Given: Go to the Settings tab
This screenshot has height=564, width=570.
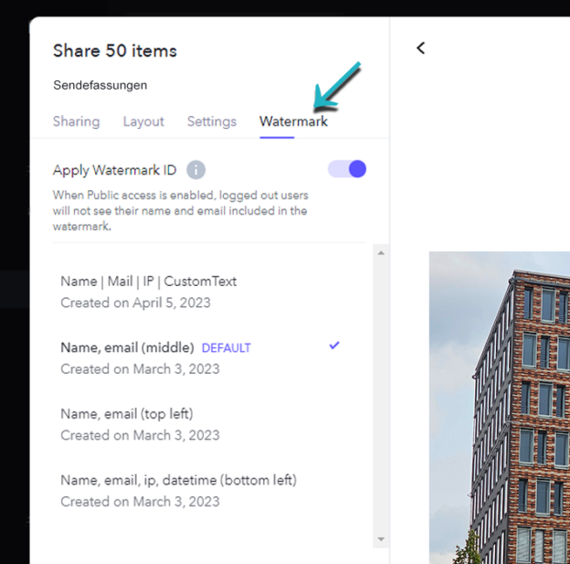Looking at the screenshot, I should click(211, 122).
